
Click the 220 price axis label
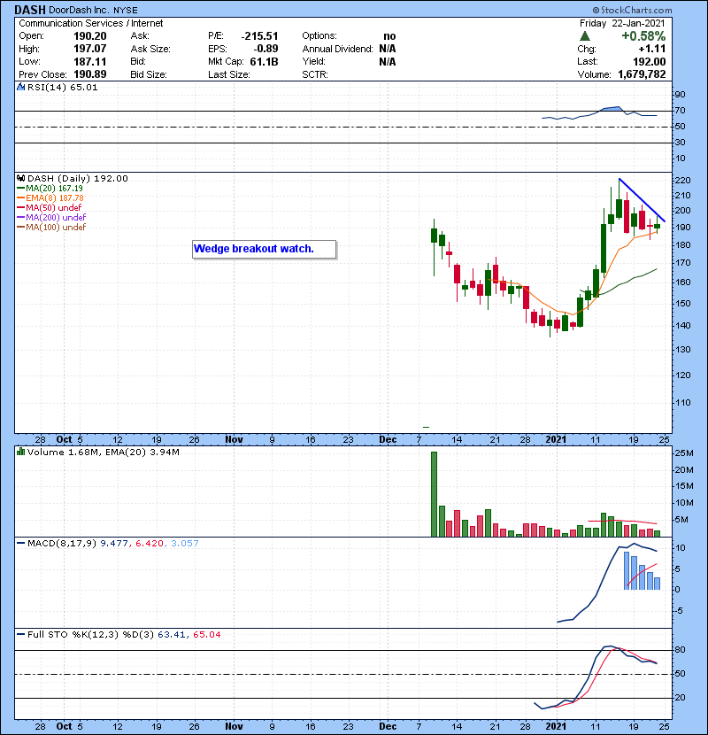[681, 180]
